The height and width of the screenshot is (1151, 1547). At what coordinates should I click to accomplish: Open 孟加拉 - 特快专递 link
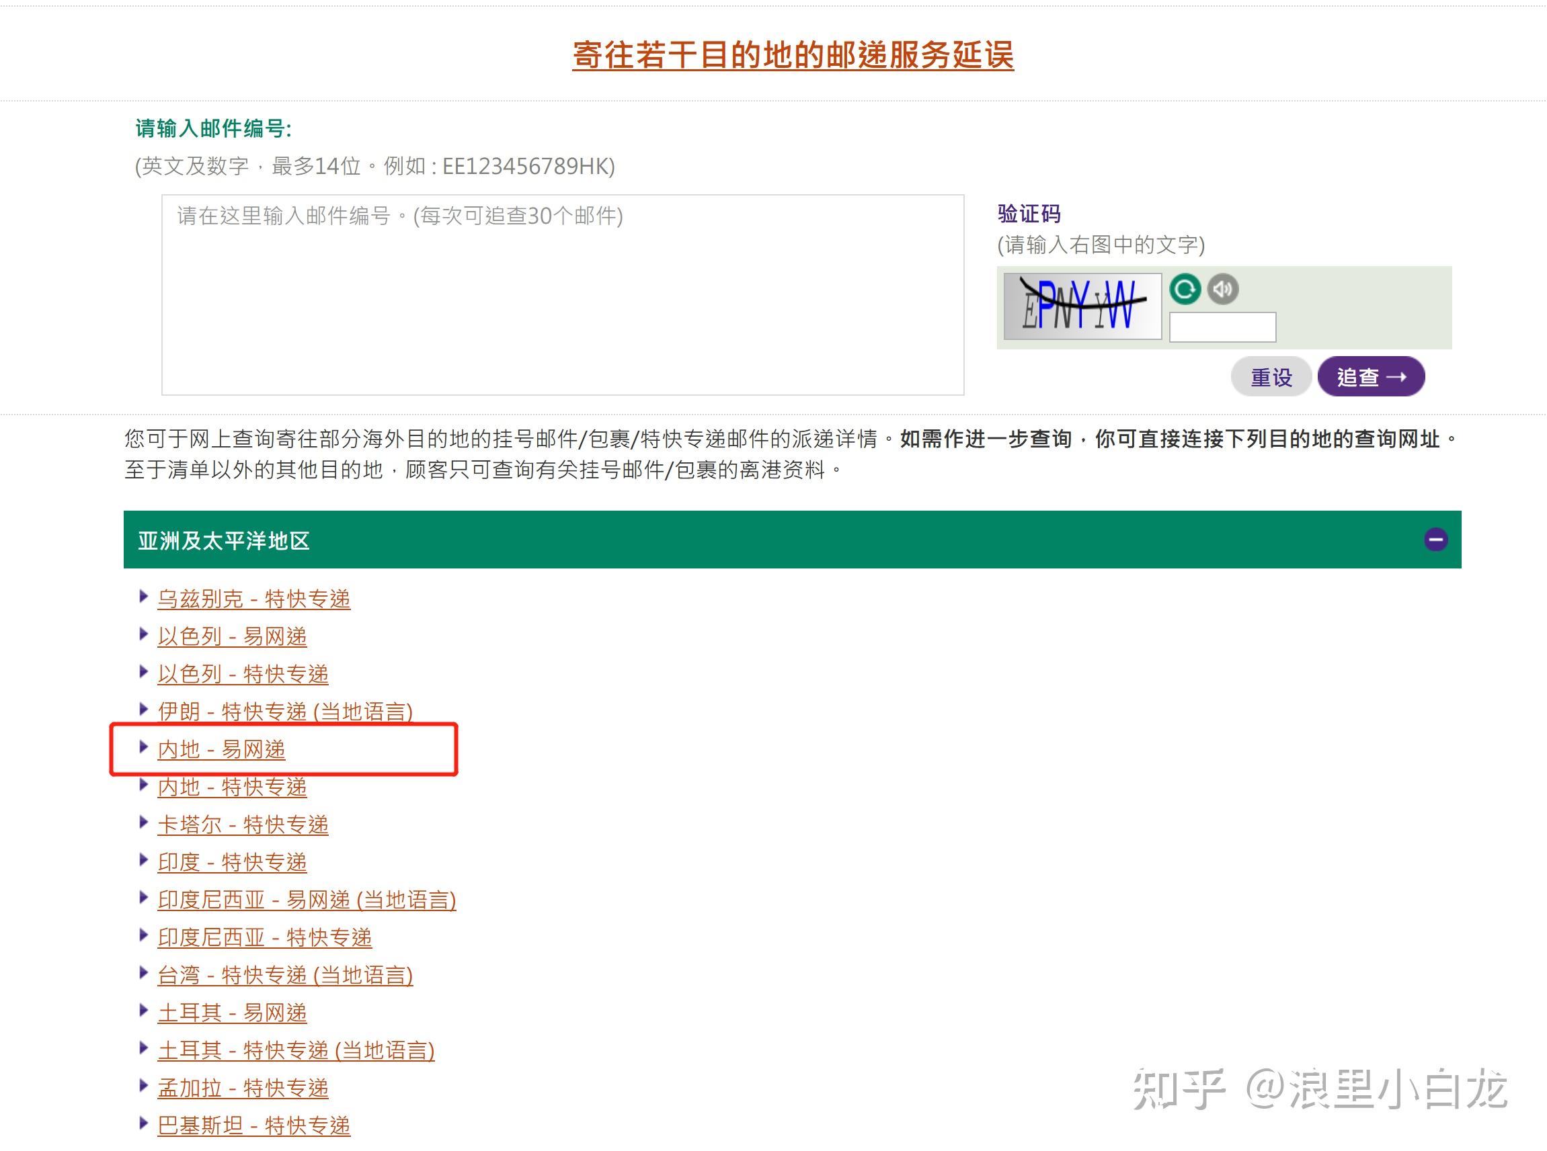(243, 1089)
